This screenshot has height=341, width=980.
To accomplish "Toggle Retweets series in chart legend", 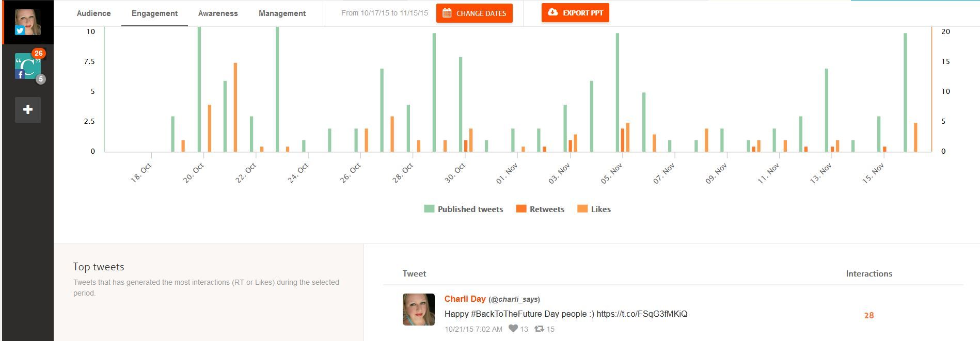I will click(x=540, y=209).
